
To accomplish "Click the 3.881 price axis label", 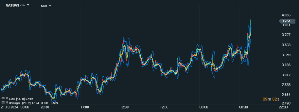I will (286, 25).
